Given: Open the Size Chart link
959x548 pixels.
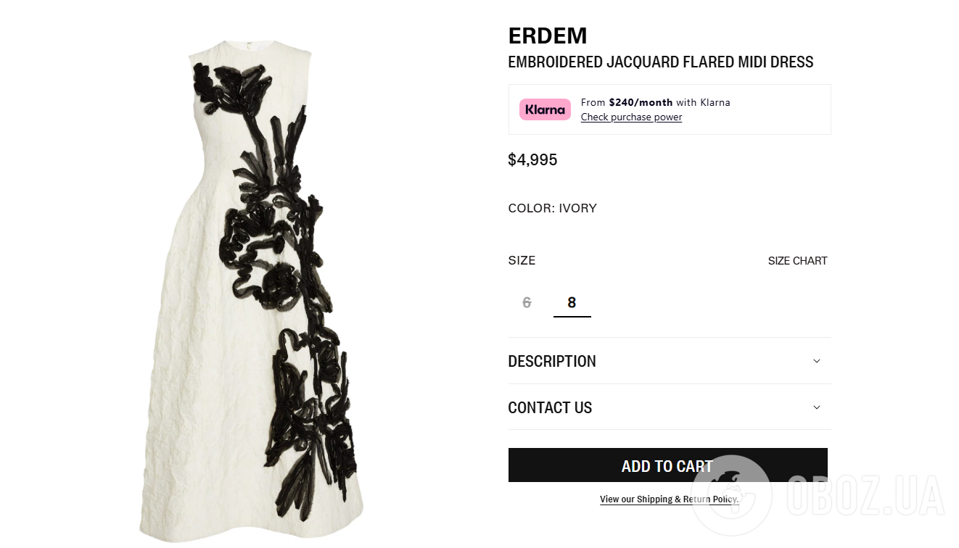Looking at the screenshot, I should (797, 261).
